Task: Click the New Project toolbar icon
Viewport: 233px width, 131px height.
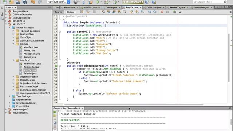Action: click(x=11, y=2)
